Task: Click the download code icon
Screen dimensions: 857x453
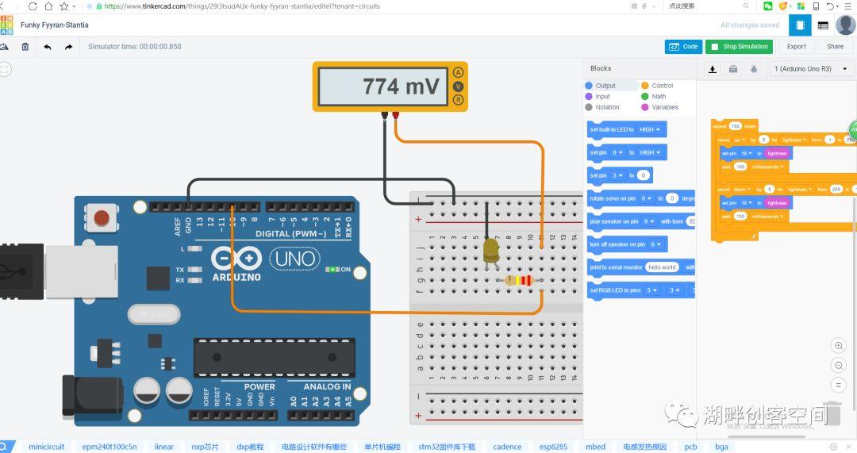Action: click(x=712, y=69)
